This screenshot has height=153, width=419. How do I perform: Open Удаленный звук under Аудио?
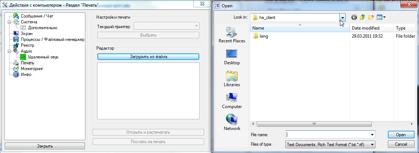tap(43, 57)
